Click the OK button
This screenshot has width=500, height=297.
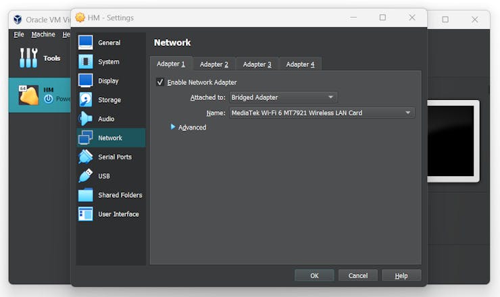[x=314, y=275]
